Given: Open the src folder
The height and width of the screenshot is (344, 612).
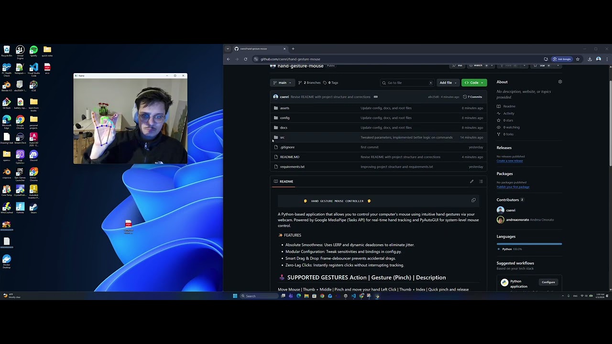Looking at the screenshot, I should pos(282,138).
